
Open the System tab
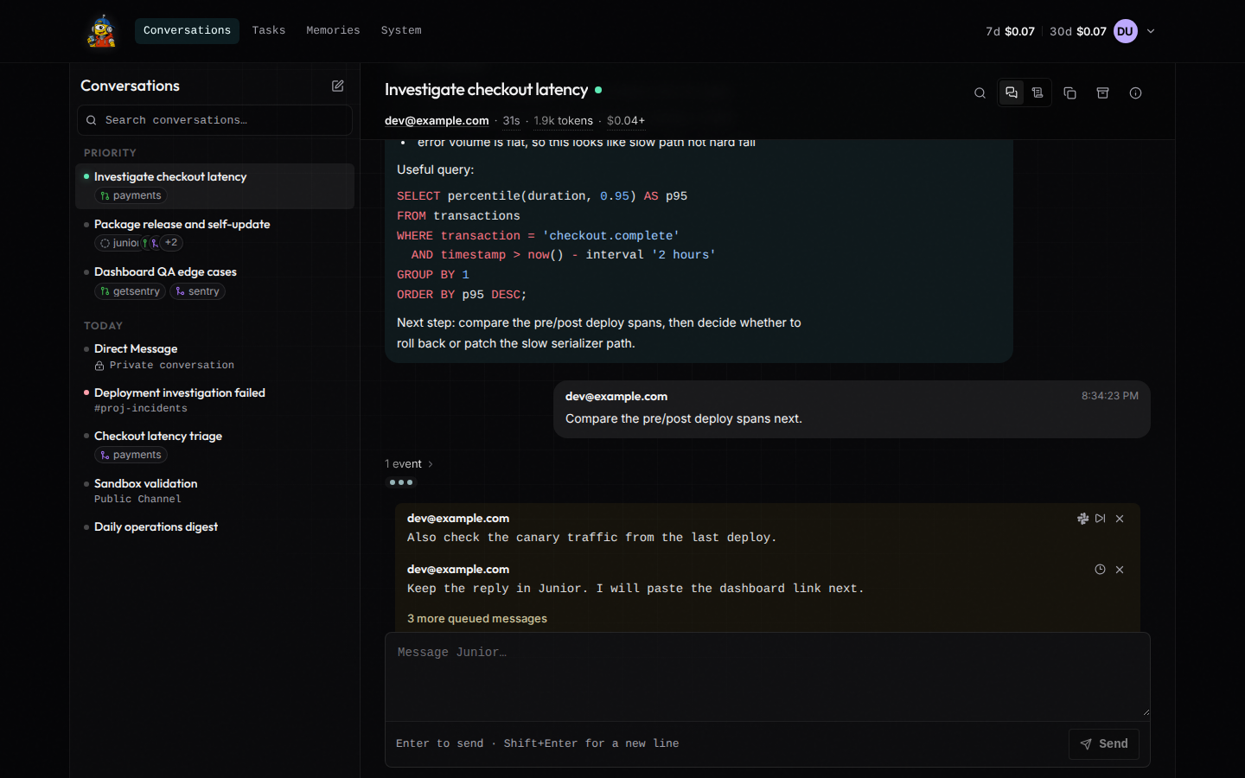[401, 30]
